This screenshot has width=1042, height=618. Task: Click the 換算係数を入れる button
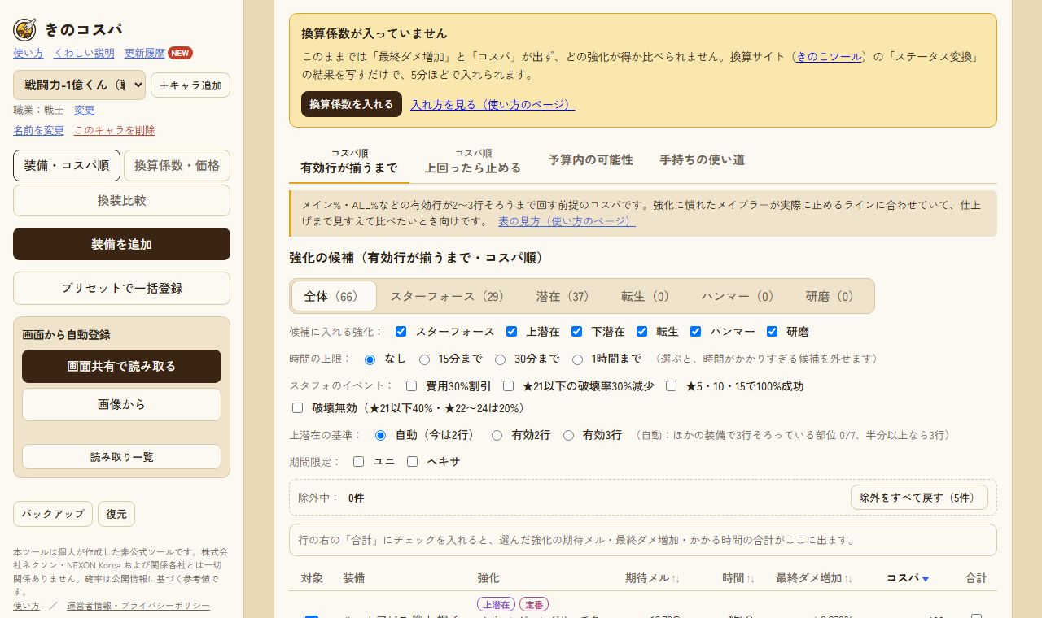pyautogui.click(x=352, y=104)
